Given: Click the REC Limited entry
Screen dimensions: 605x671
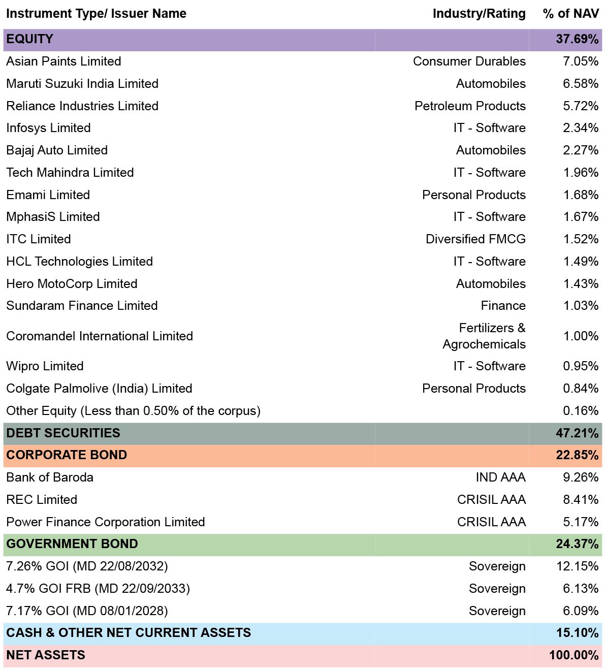Looking at the screenshot, I should tap(42, 500).
